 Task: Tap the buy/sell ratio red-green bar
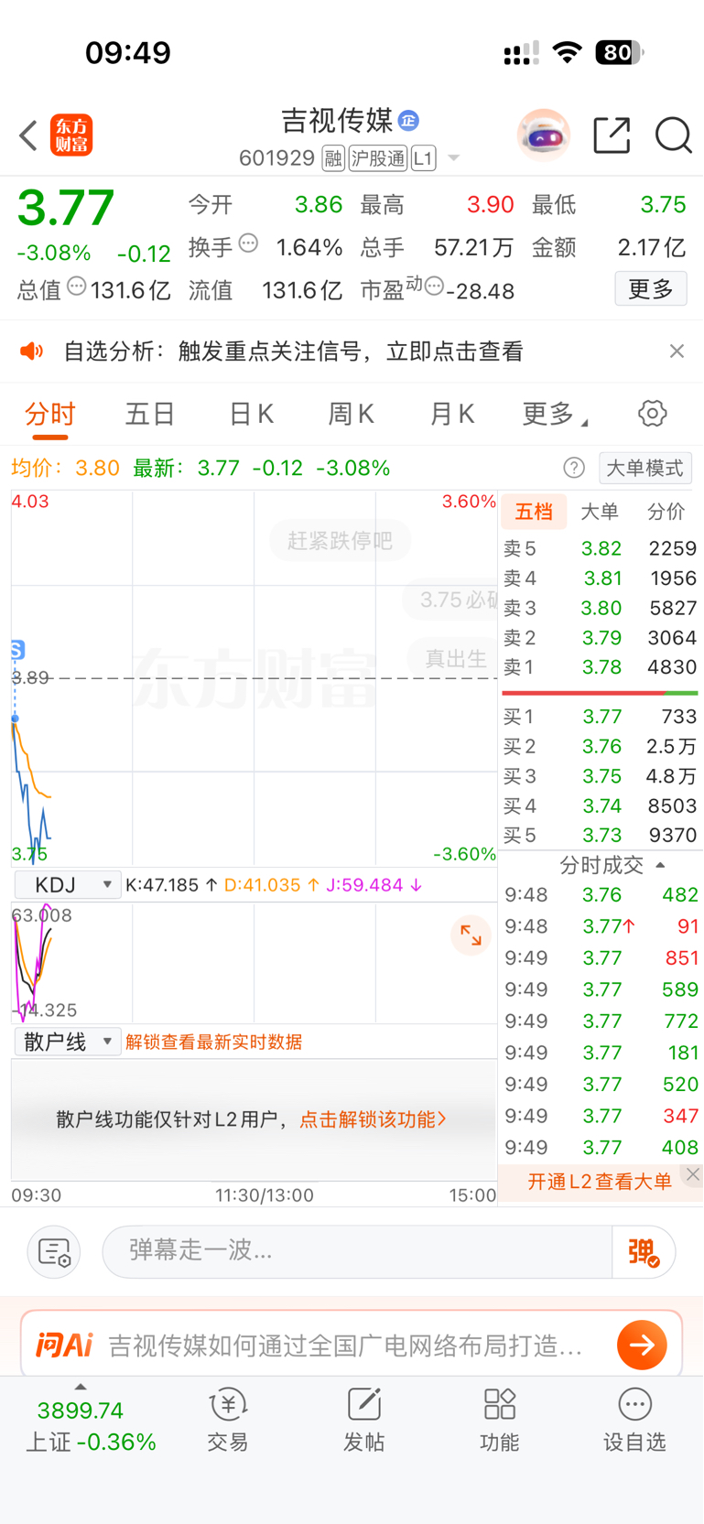tap(600, 693)
